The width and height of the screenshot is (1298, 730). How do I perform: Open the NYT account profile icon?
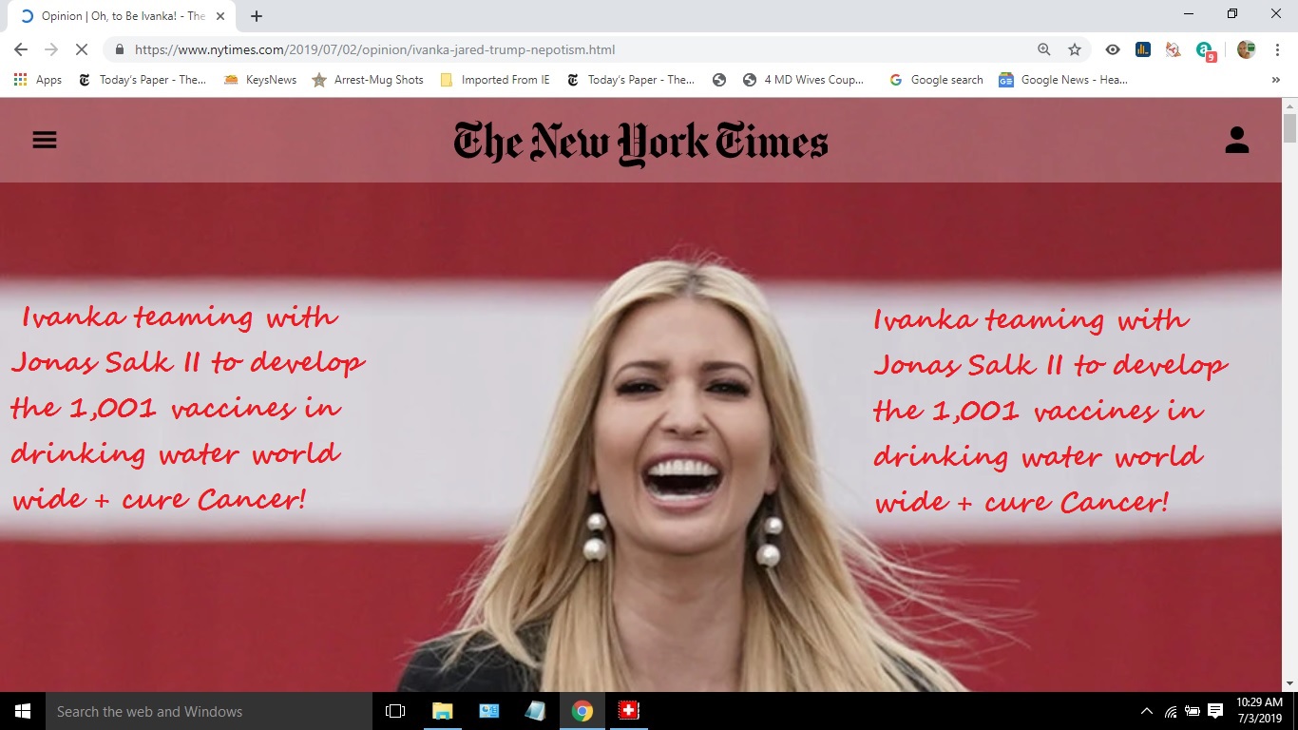[1236, 141]
